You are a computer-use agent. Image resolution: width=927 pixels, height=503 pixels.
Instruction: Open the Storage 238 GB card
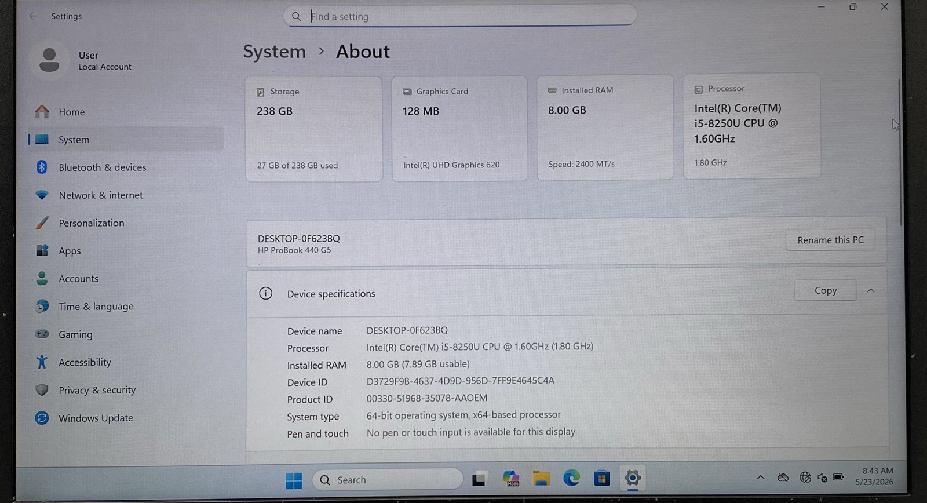(314, 129)
